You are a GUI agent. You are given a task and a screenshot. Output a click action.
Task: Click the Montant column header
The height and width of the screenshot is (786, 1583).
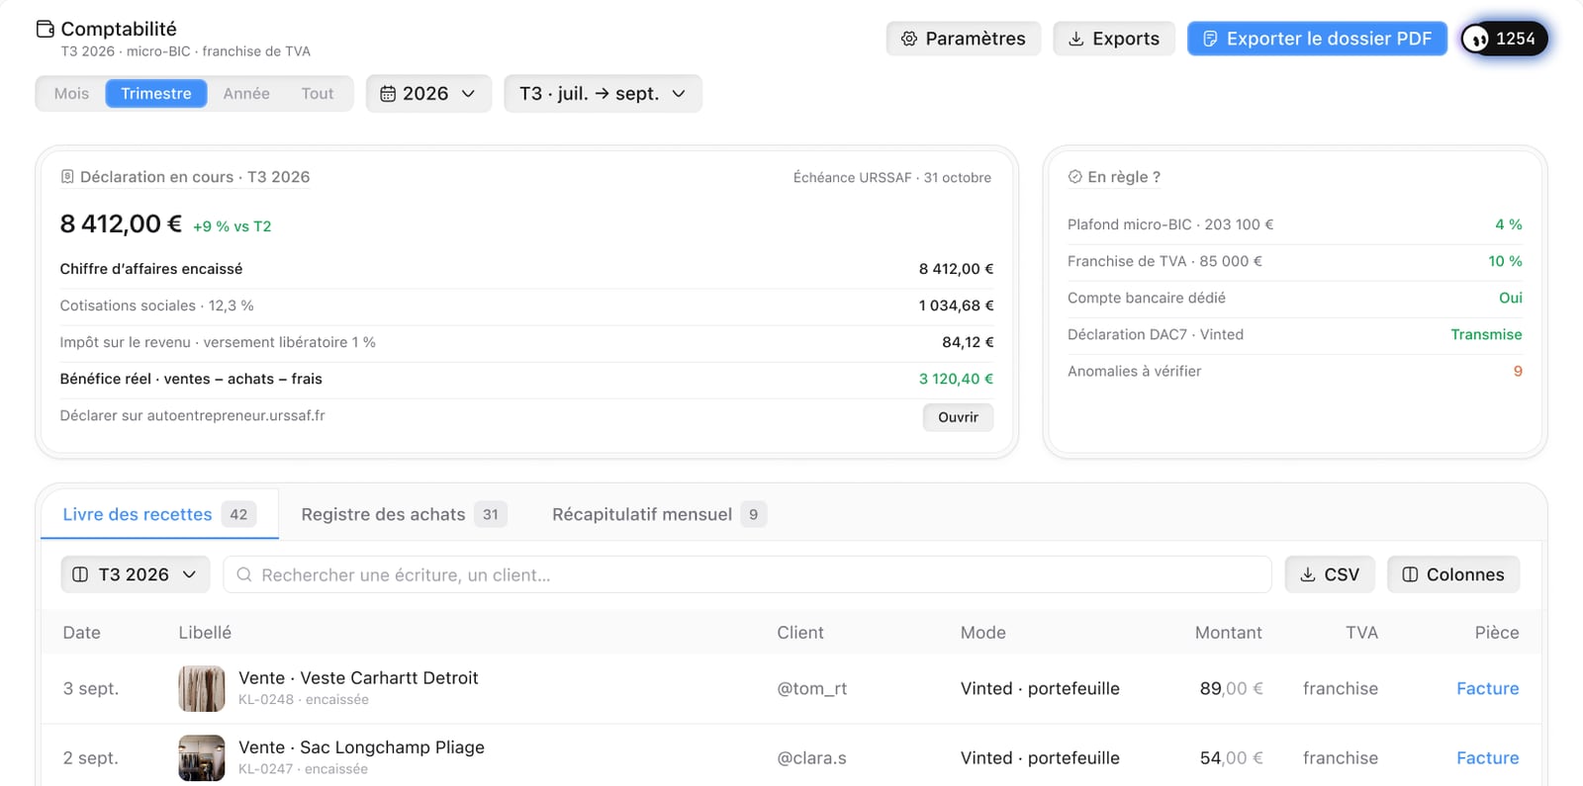pos(1228,633)
